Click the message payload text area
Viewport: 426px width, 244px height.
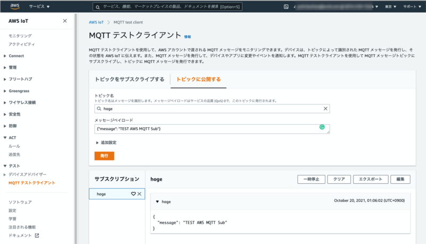point(212,129)
